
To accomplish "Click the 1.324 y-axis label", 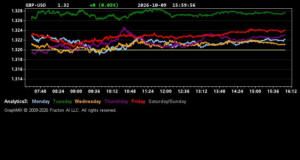I will (17, 30).
